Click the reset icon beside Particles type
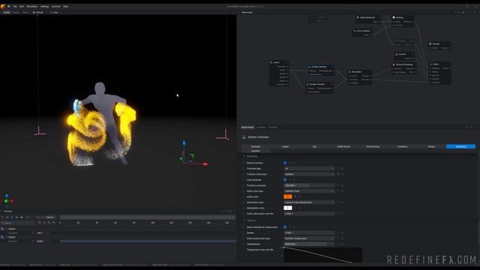Viewport: 480px width, 270px height. pos(338,169)
